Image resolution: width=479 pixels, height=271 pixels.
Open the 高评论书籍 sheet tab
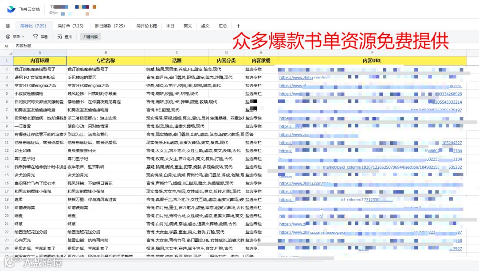pos(147,26)
